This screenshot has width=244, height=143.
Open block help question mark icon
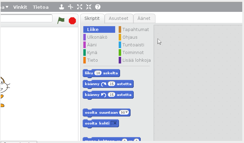pos(98,7)
